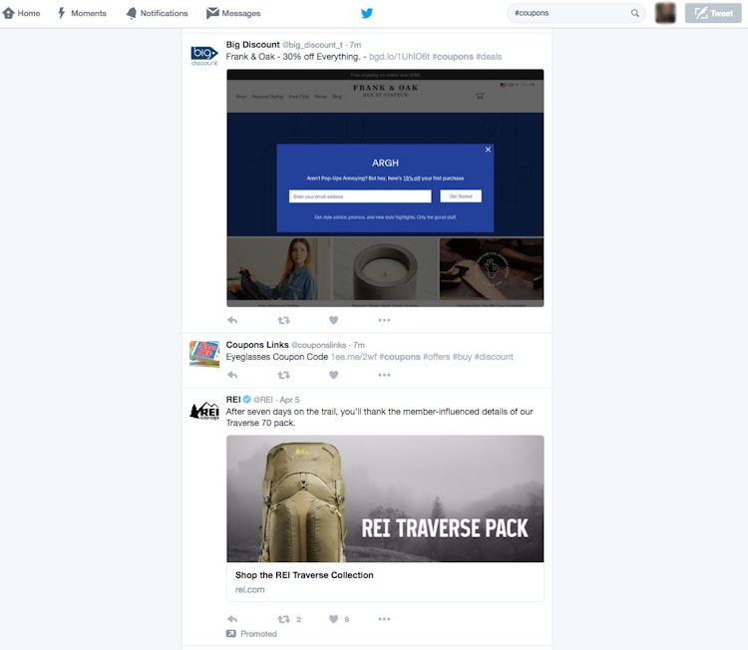Click the #offers hashtag
The image size is (748, 650).
[x=437, y=357]
